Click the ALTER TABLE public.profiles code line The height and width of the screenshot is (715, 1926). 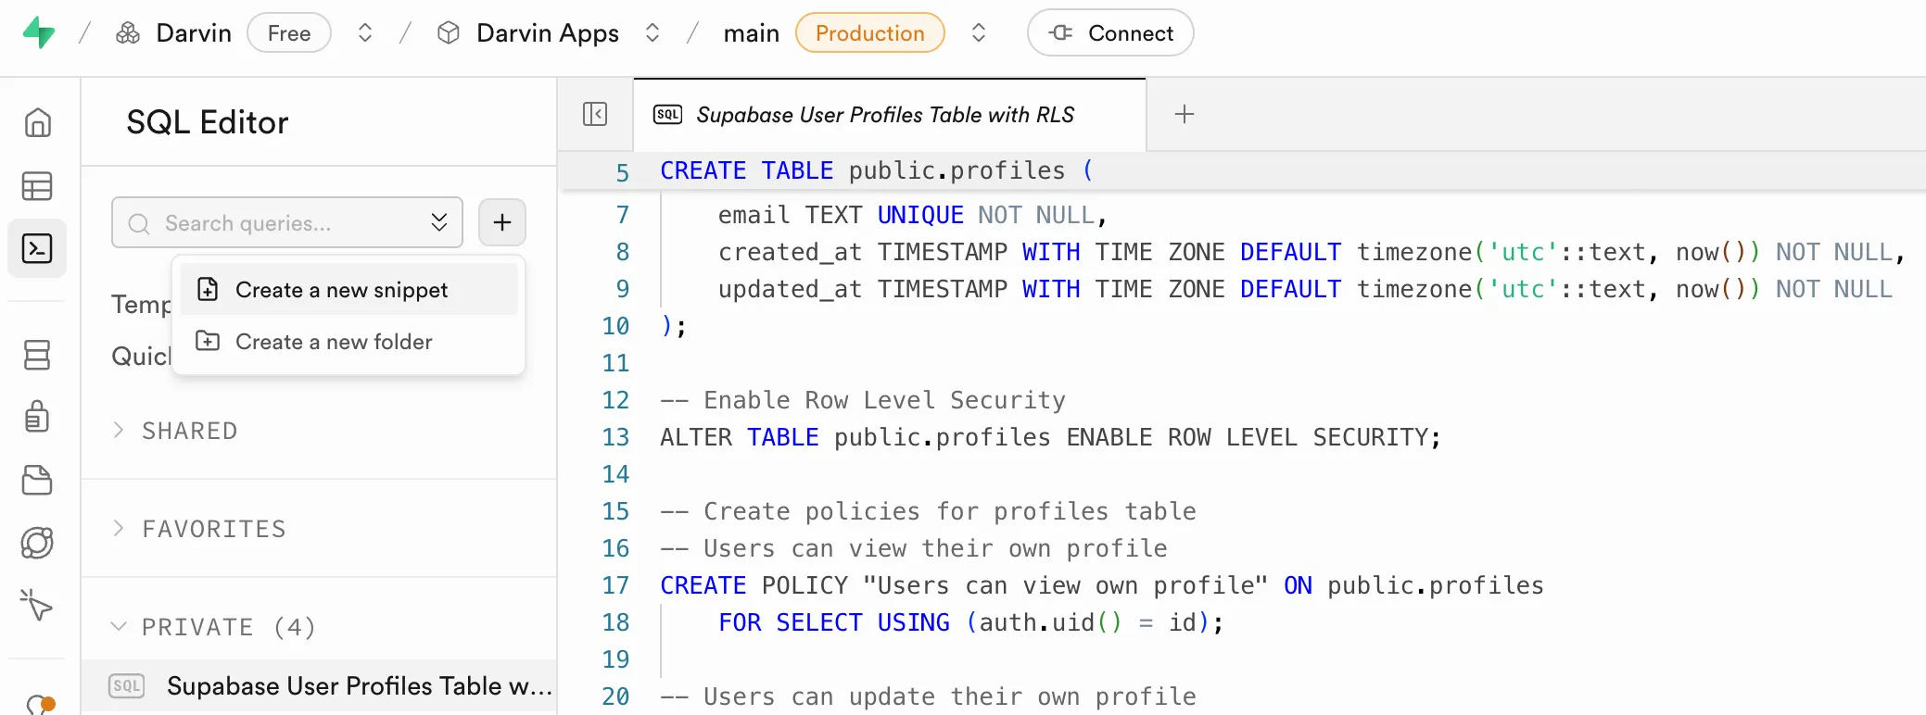[x=1051, y=437]
